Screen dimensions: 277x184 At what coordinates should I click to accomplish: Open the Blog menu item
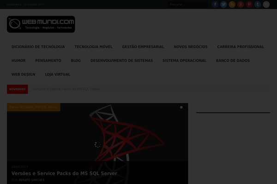pos(76,61)
